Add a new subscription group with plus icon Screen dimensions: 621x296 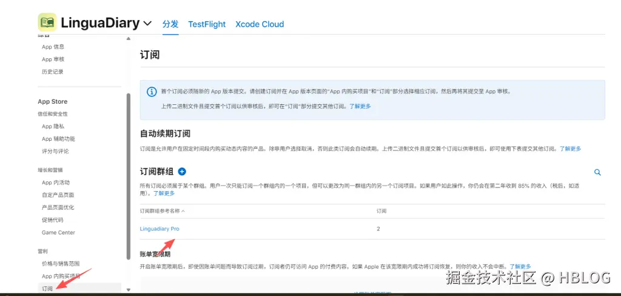tap(182, 172)
